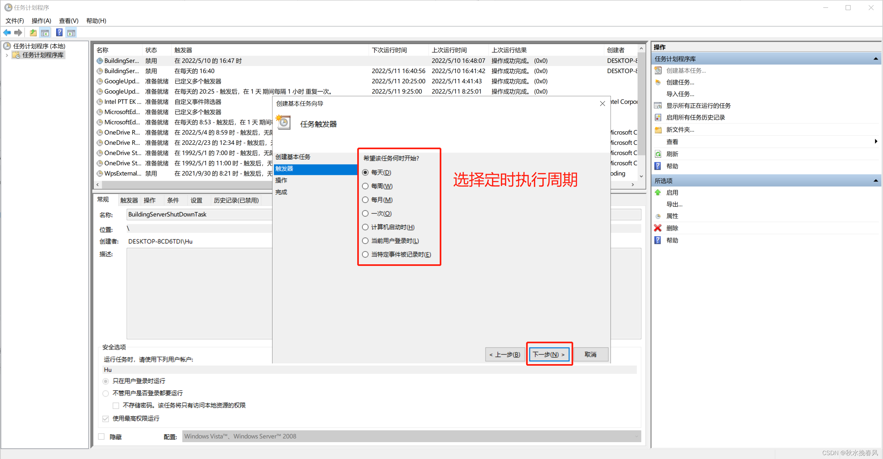Click the 导入任务... action link
883x459 pixels.
680,94
